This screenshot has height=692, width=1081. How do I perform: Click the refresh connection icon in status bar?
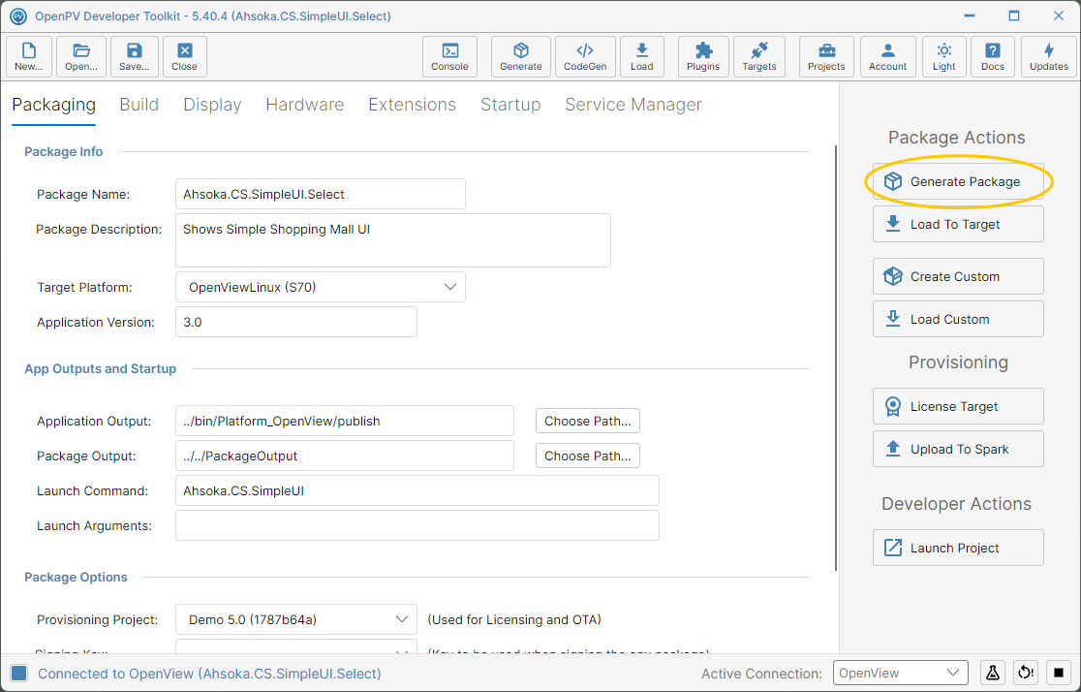tap(1026, 673)
